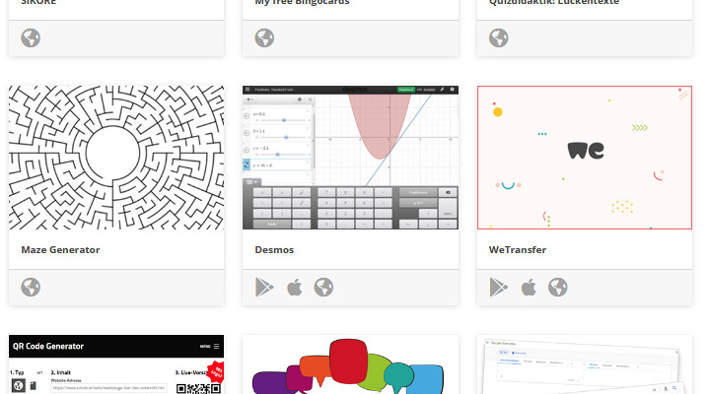Click the globe icon under Quizdidaktik card

(499, 37)
